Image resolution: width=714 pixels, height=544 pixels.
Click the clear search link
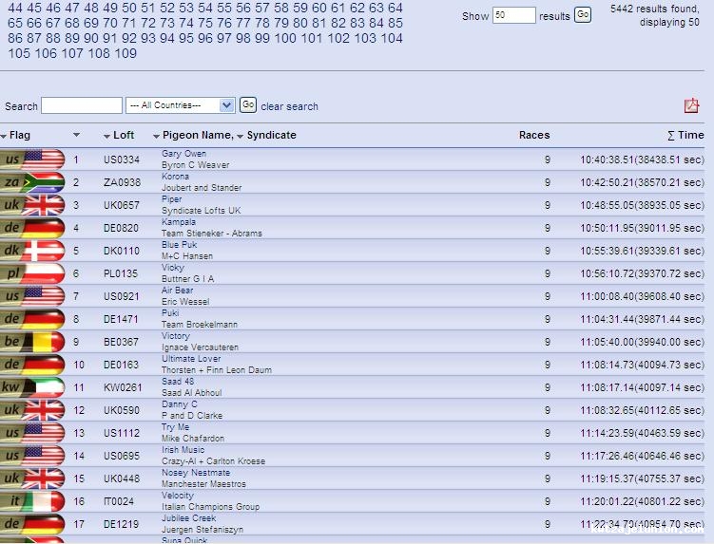pyautogui.click(x=289, y=106)
